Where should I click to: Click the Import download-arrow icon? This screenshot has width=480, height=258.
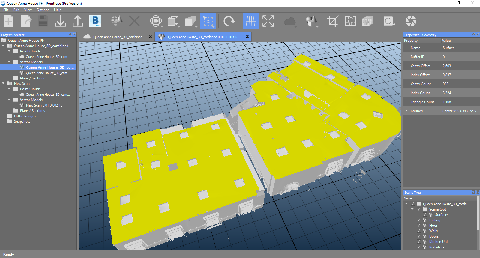[x=61, y=21]
